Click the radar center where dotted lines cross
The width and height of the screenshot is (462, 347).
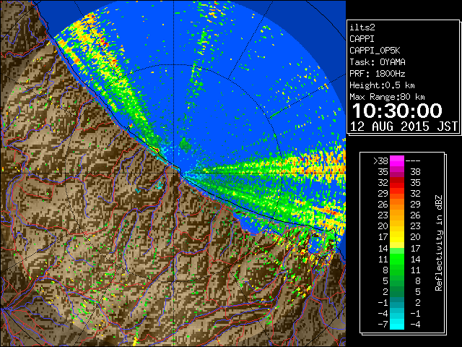pos(174,173)
